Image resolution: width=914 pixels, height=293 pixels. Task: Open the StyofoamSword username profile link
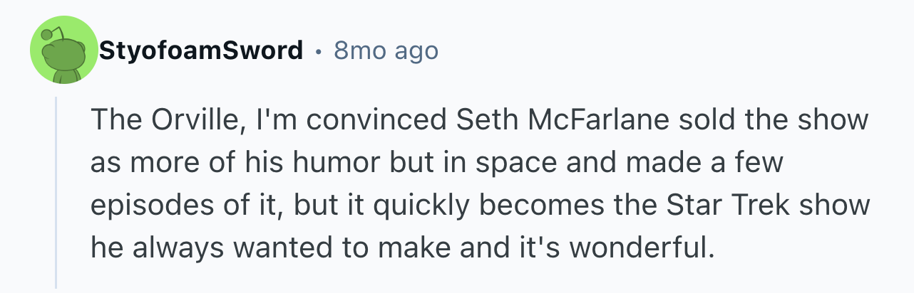pos(201,51)
